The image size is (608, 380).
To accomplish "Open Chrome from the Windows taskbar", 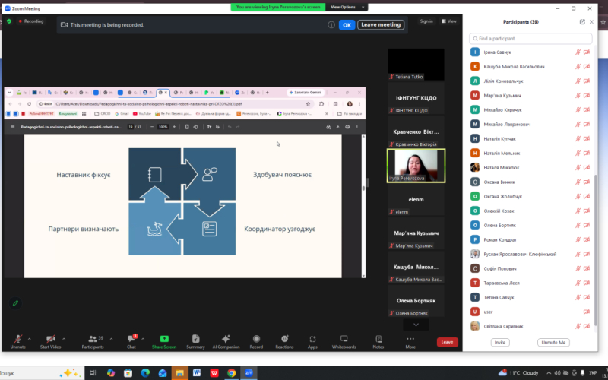I will pyautogui.click(x=232, y=373).
